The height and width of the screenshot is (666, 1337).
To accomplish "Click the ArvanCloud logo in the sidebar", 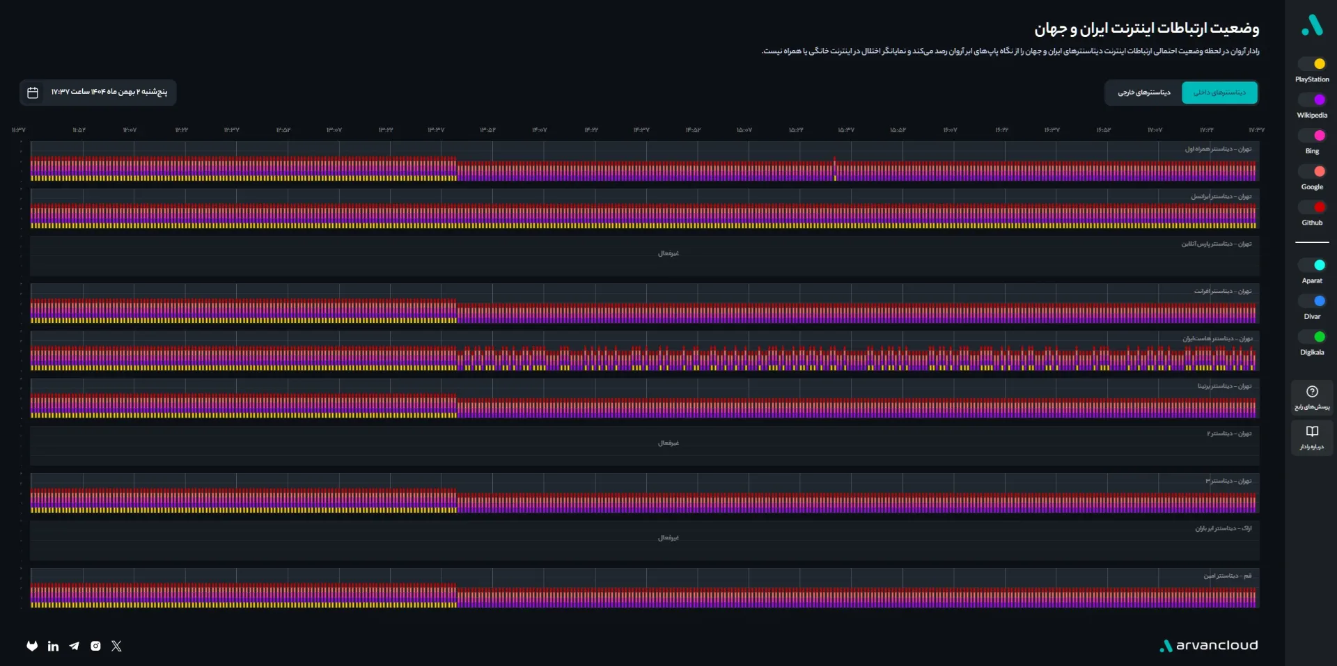I will pyautogui.click(x=1312, y=25).
